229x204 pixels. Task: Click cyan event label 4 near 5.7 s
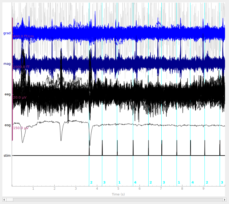tap(135, 182)
